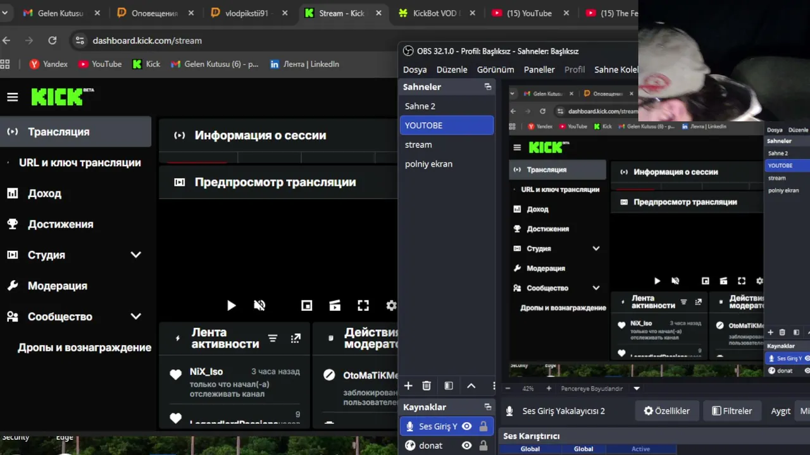The image size is (810, 455).
Task: View site information icon in address bar
Action: pyautogui.click(x=80, y=40)
